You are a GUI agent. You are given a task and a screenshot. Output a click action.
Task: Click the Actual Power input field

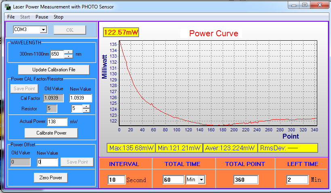pyautogui.click(x=57, y=121)
